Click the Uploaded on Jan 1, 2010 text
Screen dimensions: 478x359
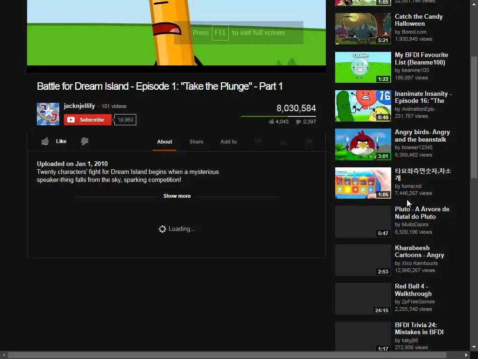[x=72, y=164]
